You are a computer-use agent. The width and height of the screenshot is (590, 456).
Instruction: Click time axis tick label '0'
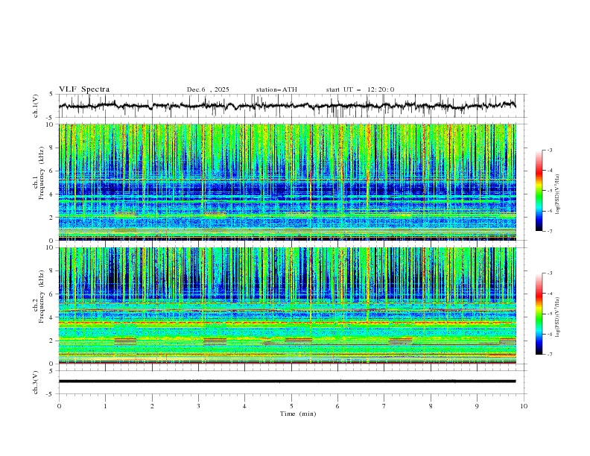click(x=59, y=406)
